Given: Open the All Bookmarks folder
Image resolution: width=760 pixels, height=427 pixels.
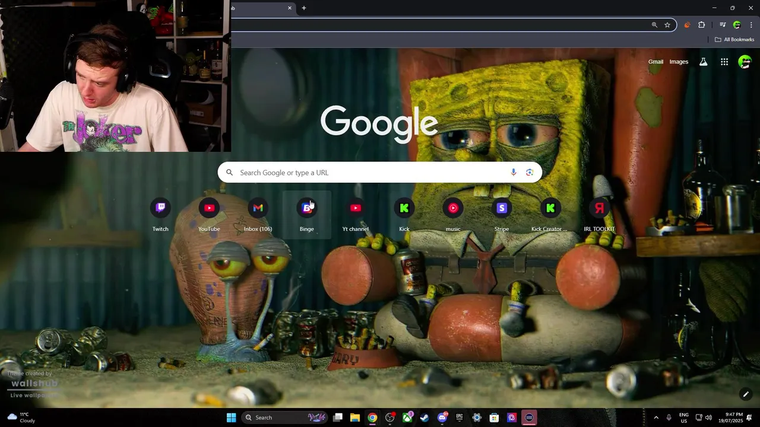Looking at the screenshot, I should [x=734, y=40].
